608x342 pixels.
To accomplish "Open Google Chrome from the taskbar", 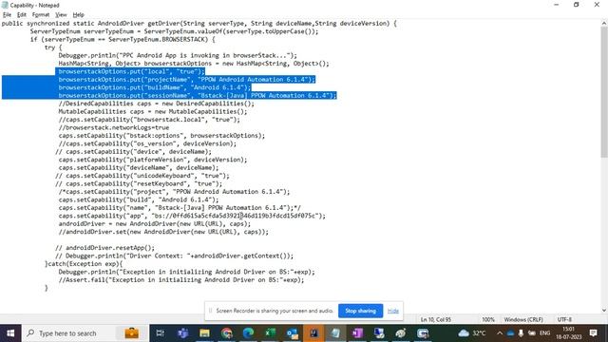I will [x=226, y=333].
